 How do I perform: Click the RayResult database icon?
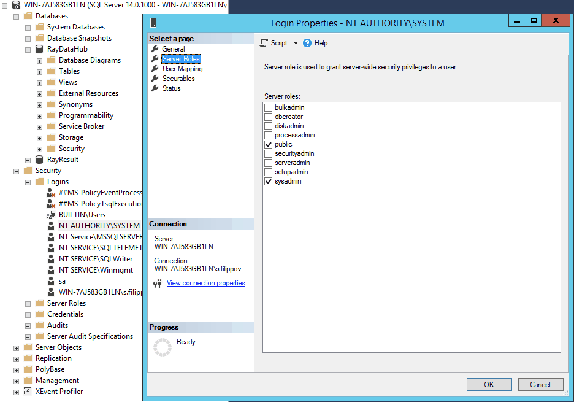[40, 160]
